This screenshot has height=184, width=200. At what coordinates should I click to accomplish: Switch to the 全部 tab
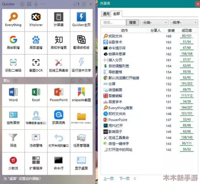116,14
